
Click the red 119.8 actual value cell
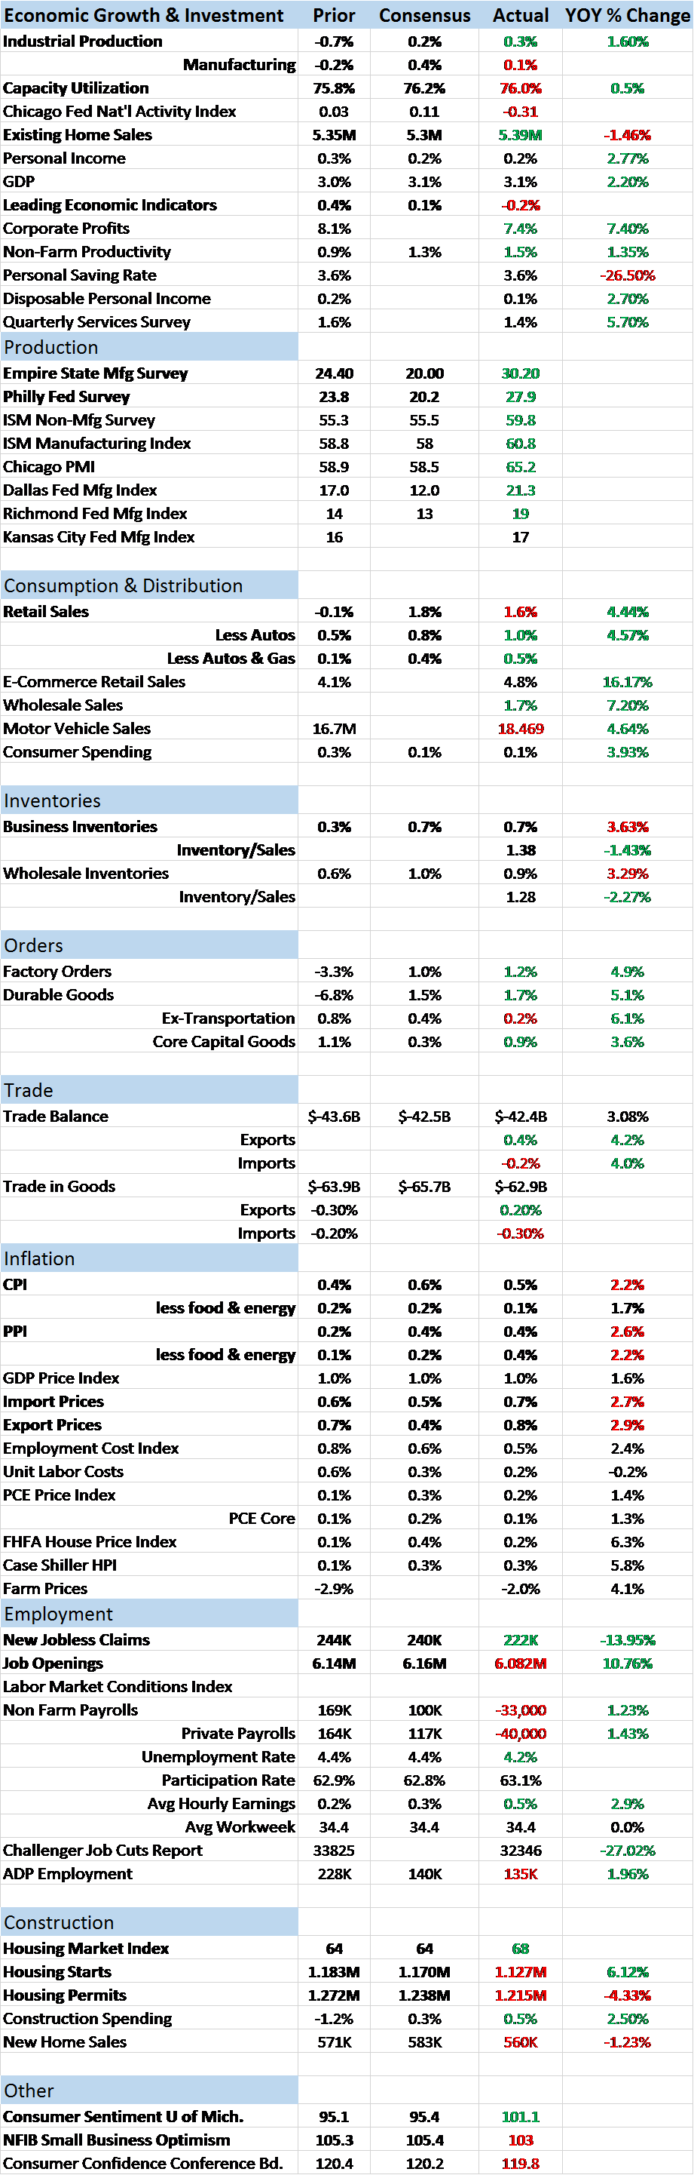coord(520,2164)
